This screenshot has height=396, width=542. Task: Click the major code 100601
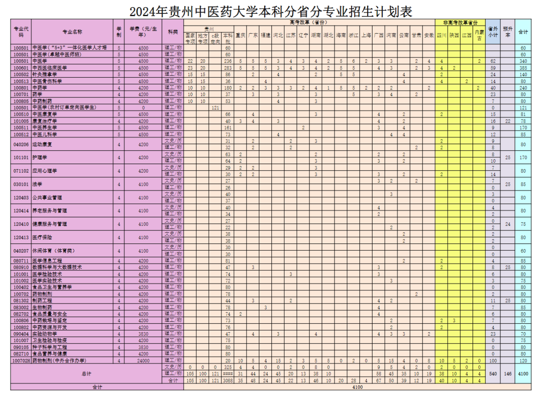(21, 68)
